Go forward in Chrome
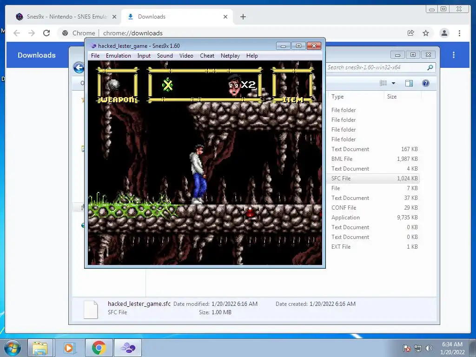Image resolution: width=476 pixels, height=357 pixels. (x=32, y=33)
